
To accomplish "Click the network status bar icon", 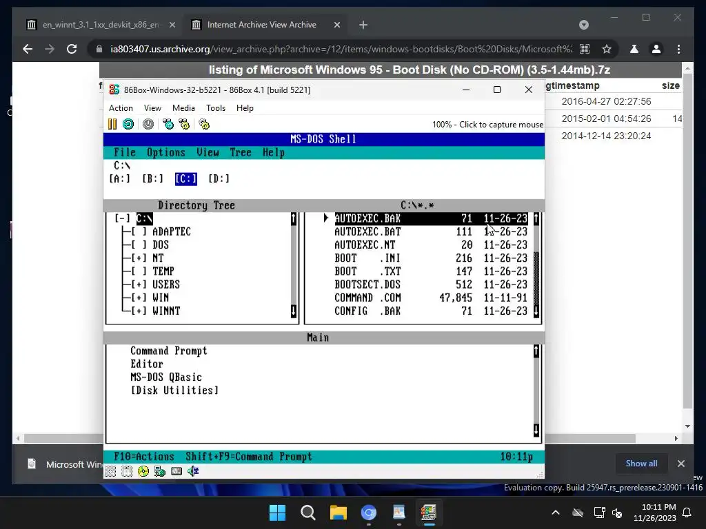I will 160,471.
